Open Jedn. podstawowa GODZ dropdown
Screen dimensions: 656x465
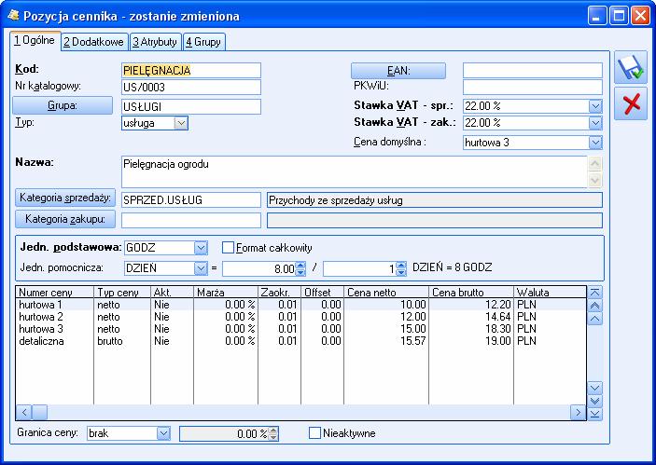[201, 248]
